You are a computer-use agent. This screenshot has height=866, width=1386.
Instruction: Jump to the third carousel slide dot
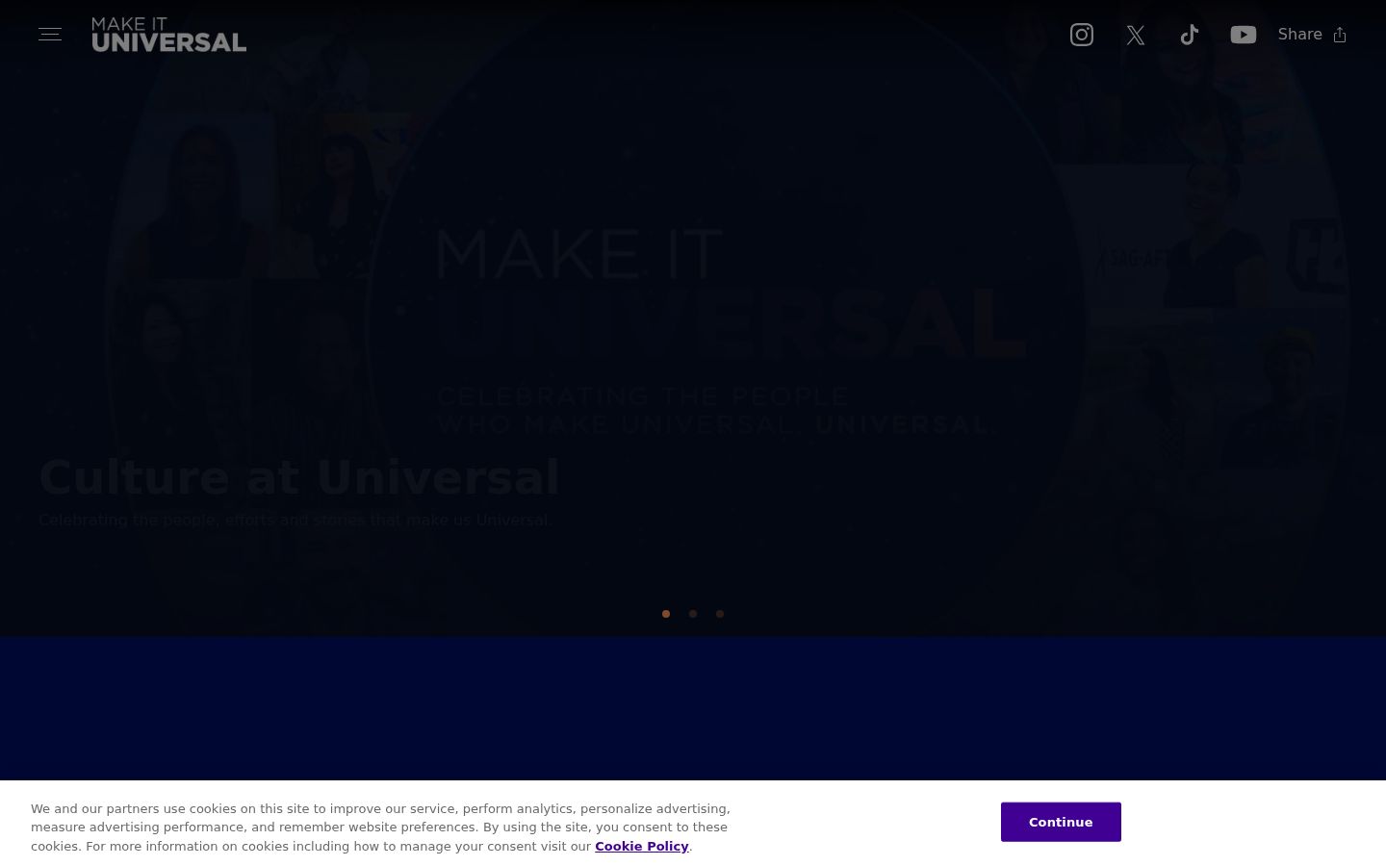pyautogui.click(x=720, y=614)
